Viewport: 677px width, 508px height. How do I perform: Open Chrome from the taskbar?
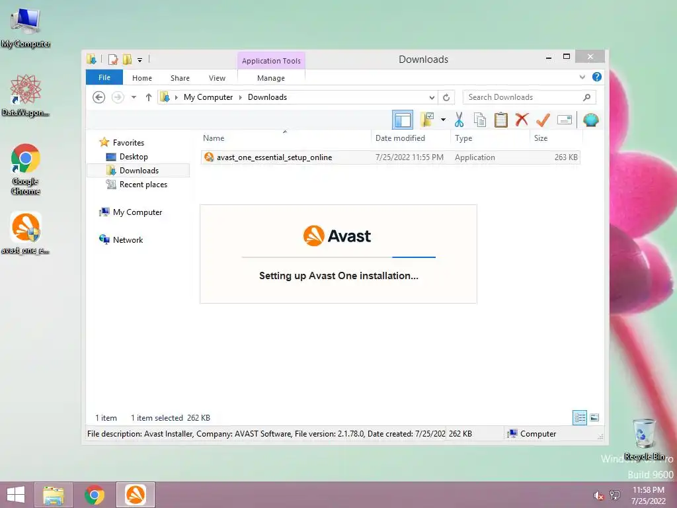click(94, 495)
